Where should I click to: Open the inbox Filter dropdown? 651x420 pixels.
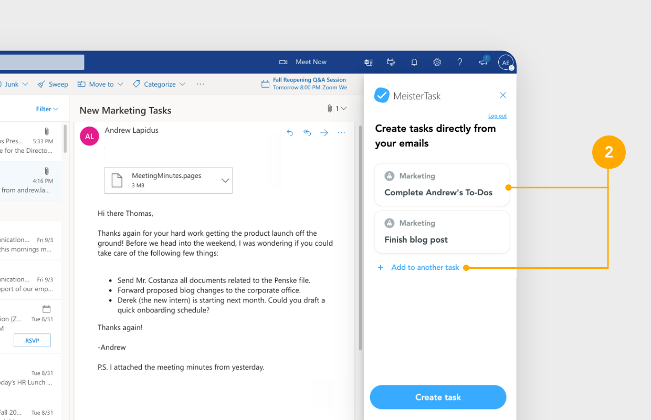pyautogui.click(x=47, y=109)
